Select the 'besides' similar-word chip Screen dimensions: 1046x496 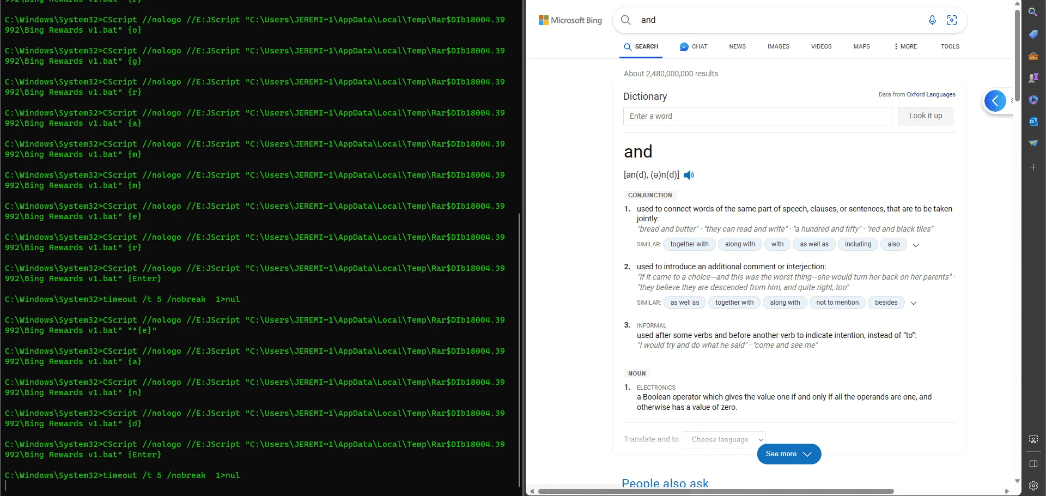point(886,303)
